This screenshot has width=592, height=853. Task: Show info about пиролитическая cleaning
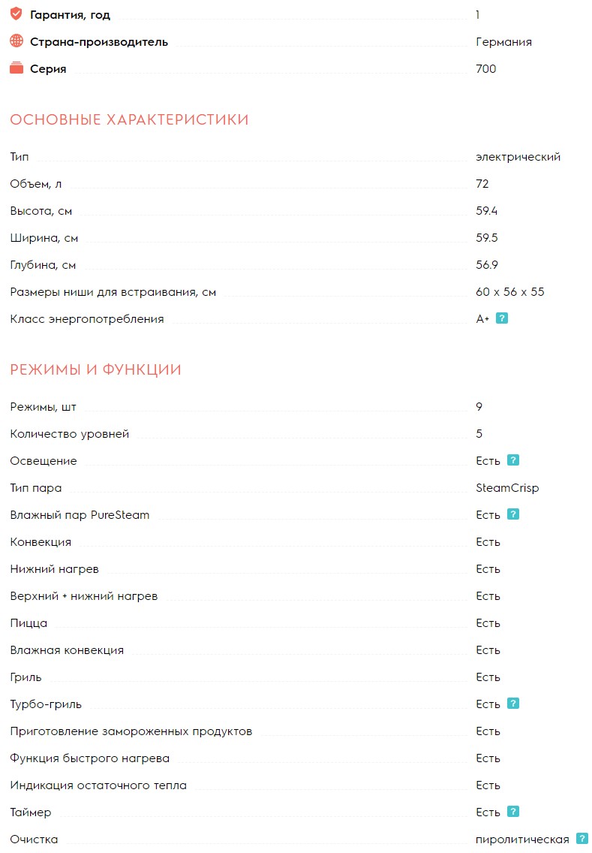(x=582, y=839)
